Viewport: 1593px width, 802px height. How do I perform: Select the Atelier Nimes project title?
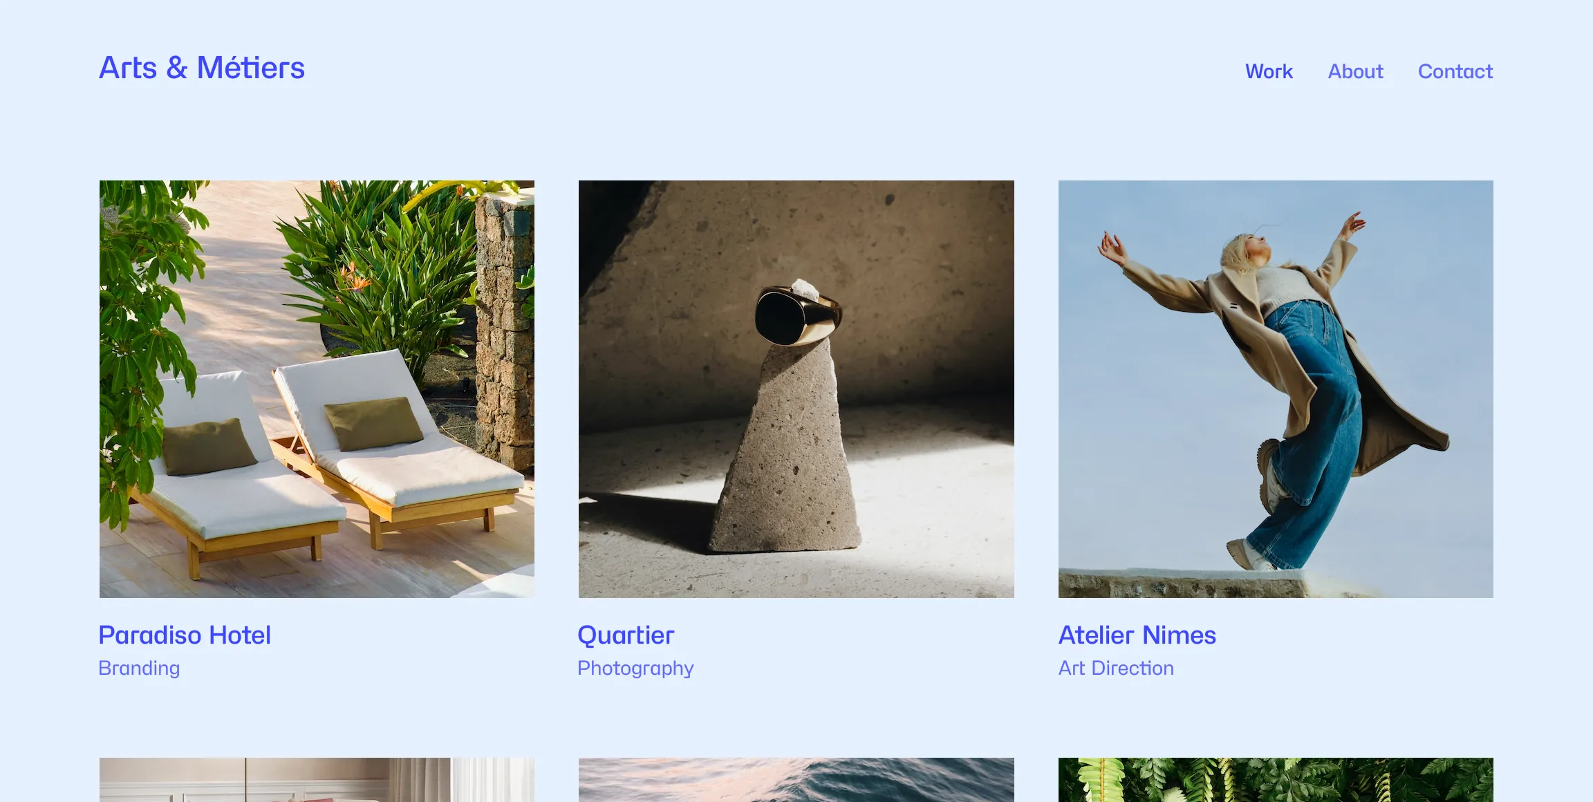pyautogui.click(x=1137, y=635)
